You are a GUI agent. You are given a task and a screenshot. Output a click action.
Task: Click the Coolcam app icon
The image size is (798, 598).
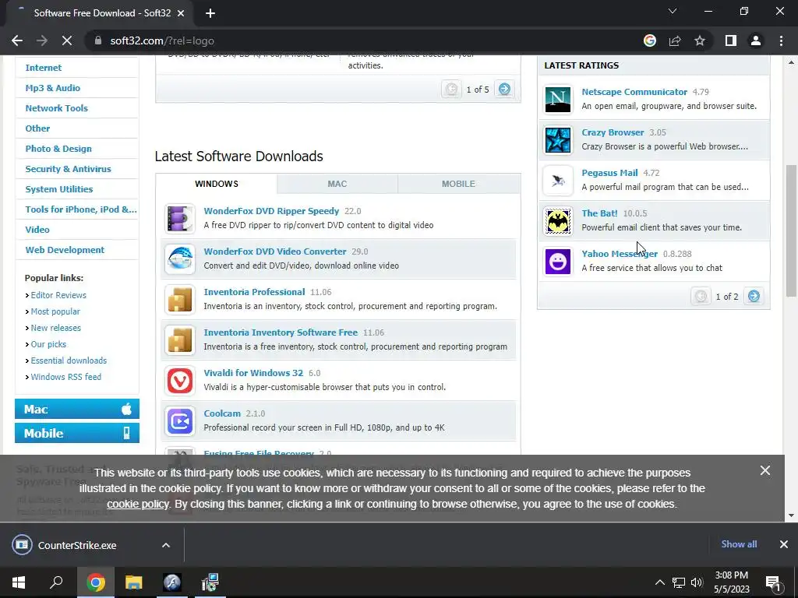pyautogui.click(x=180, y=421)
